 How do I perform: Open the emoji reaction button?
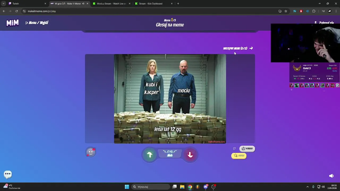91,152
